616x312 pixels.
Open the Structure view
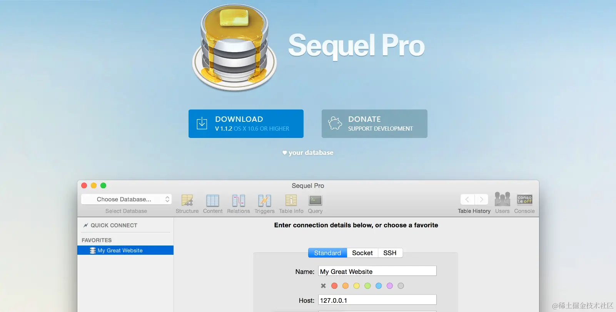pos(187,204)
